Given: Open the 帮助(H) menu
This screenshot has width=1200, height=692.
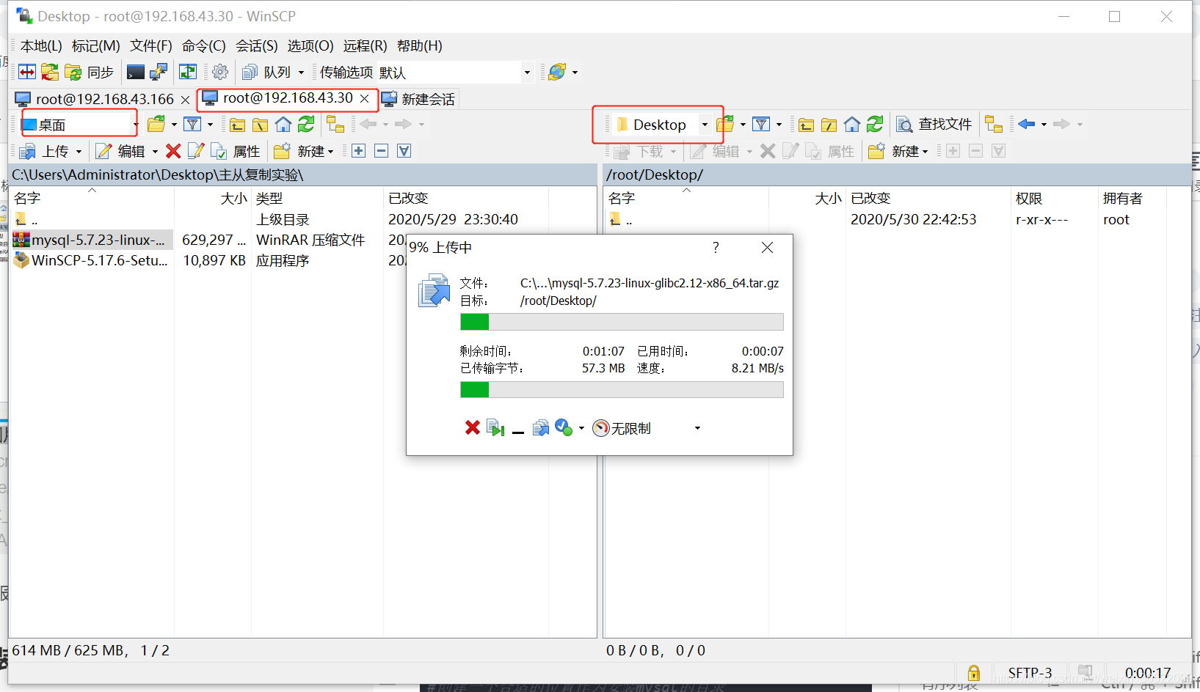Looking at the screenshot, I should pyautogui.click(x=420, y=46).
